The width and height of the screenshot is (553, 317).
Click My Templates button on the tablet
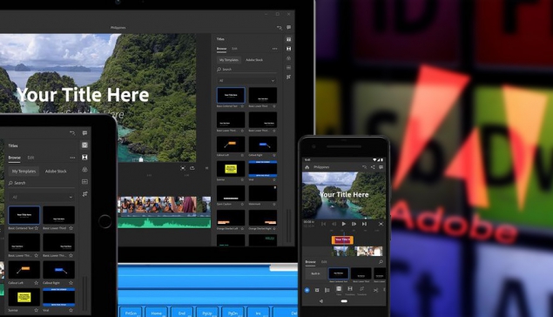click(x=24, y=172)
